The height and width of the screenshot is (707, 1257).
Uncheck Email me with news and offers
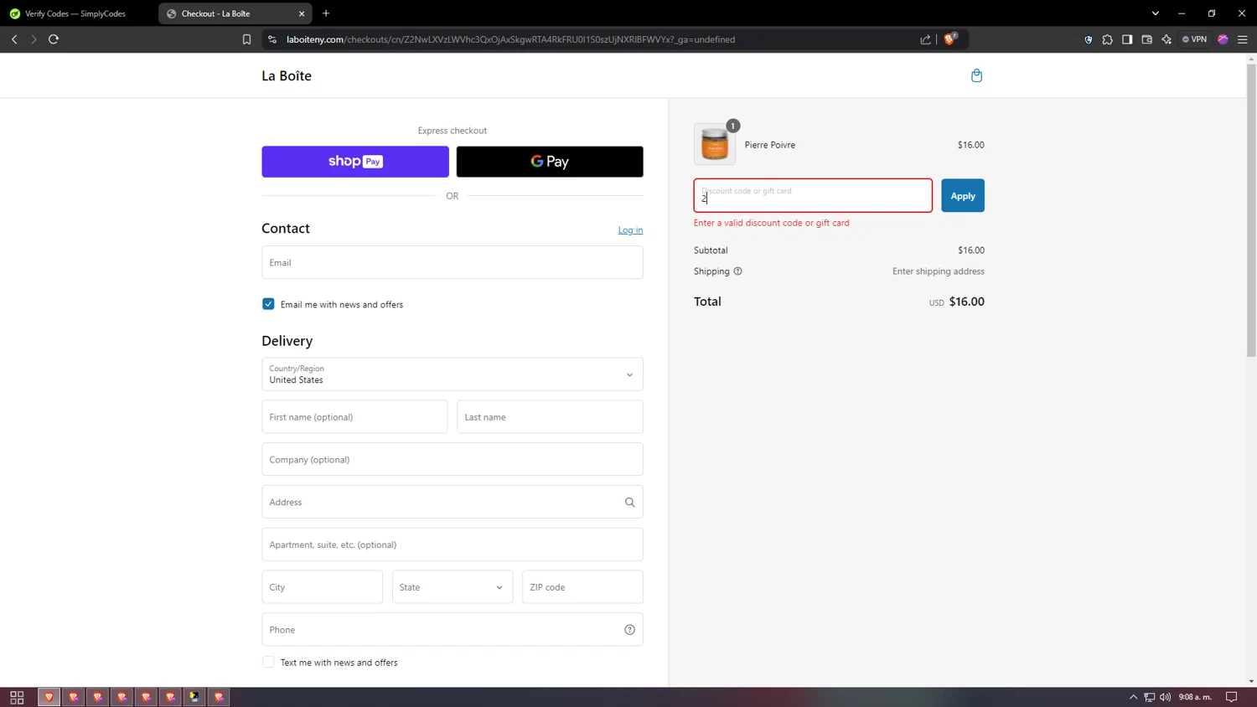coord(268,304)
